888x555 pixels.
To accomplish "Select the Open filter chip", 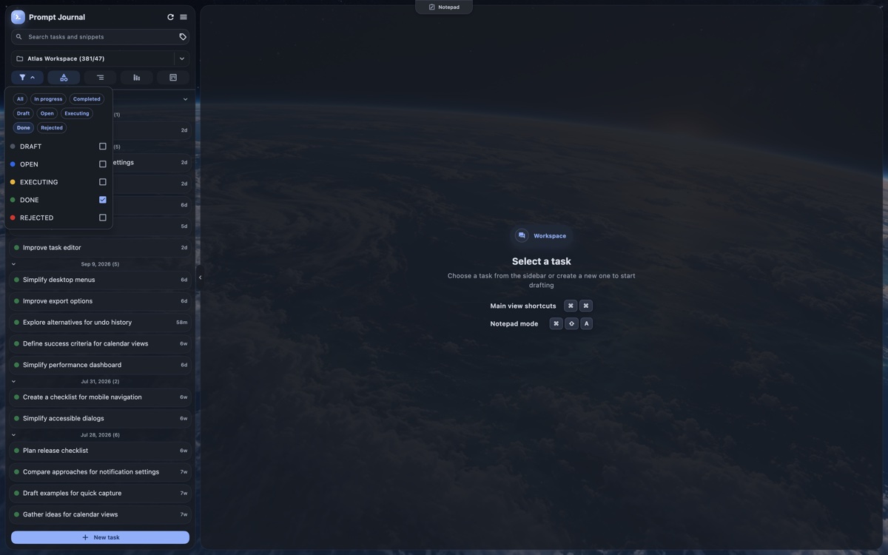I will (x=47, y=113).
